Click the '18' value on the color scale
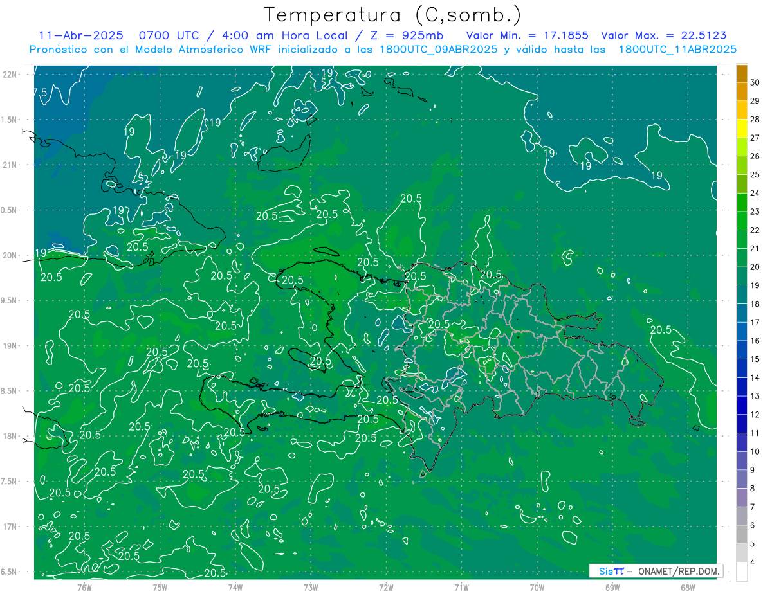 tap(755, 303)
